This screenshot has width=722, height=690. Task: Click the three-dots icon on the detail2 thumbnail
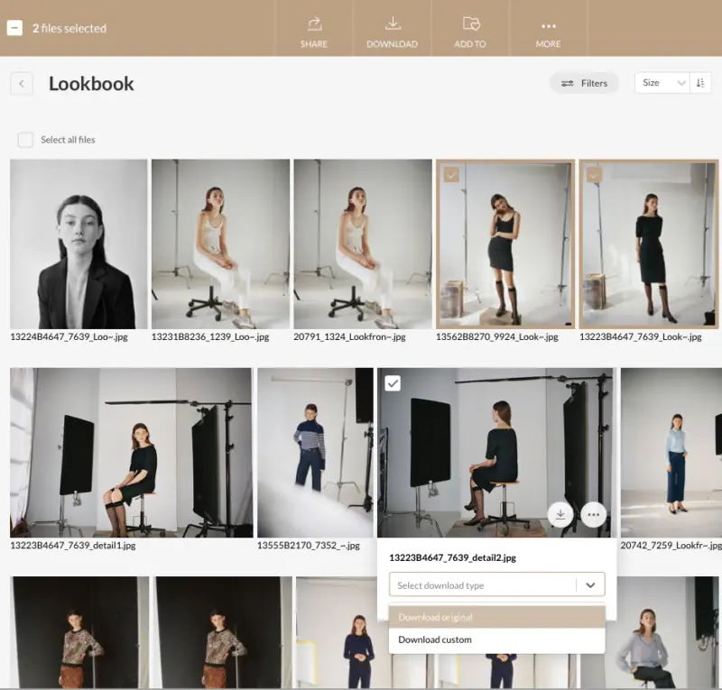pyautogui.click(x=594, y=514)
